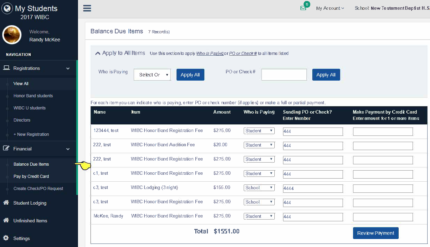Screen dimensions: 430x247
Task: Open Balance Due Items page
Action: (31, 164)
